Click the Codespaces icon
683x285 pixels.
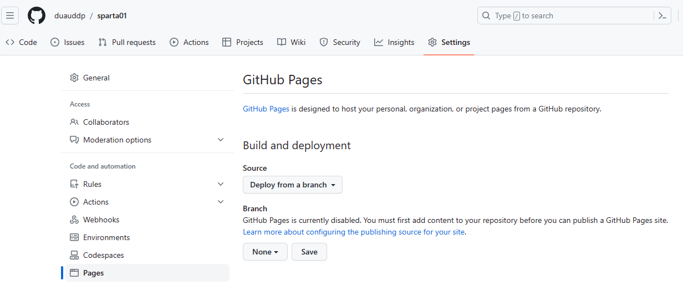coord(74,255)
